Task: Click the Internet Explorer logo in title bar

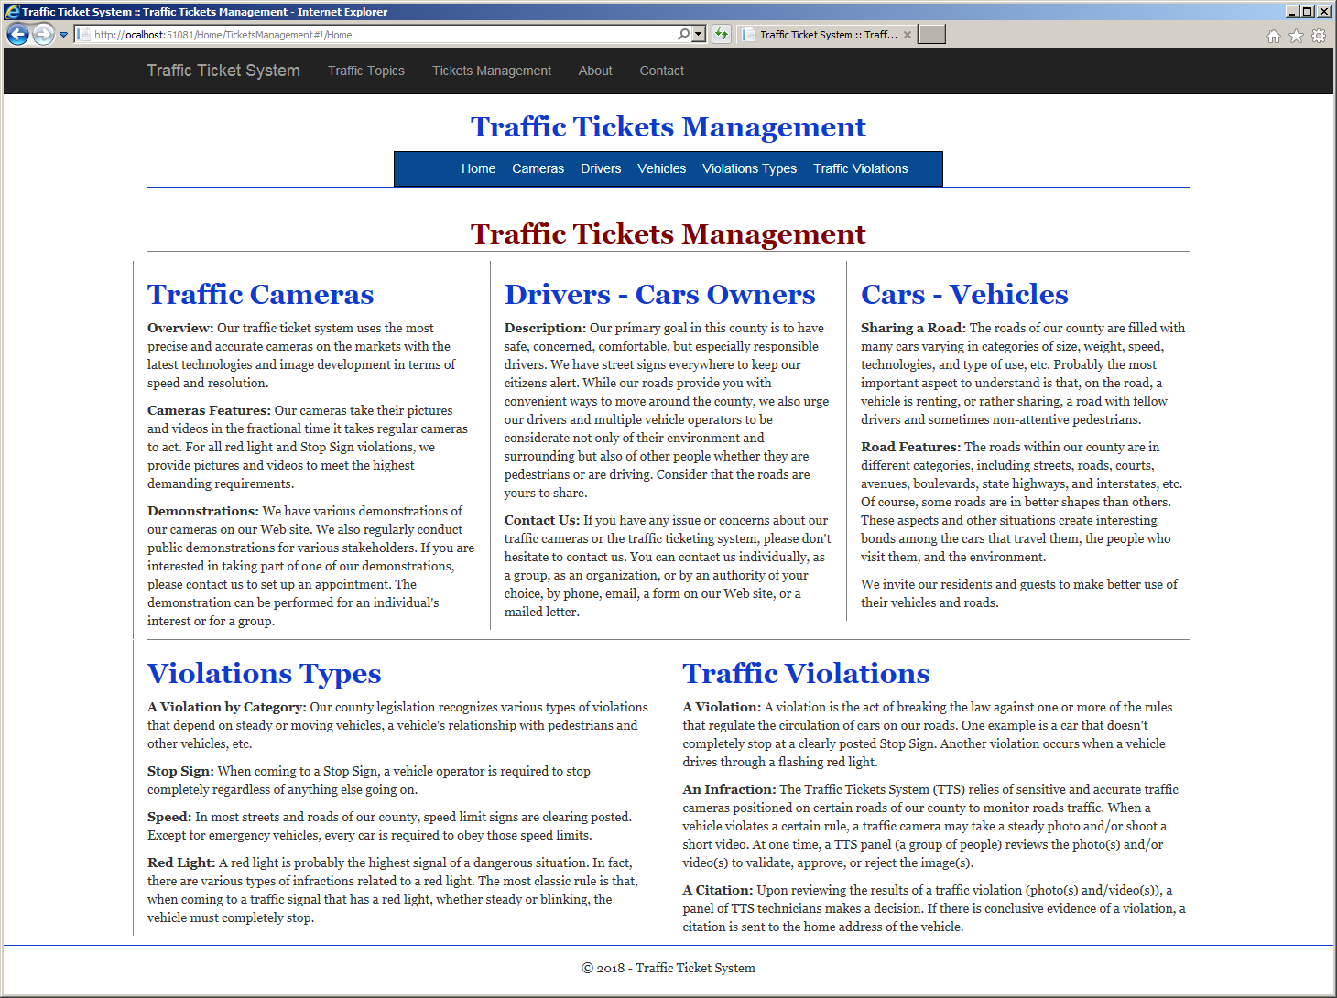Action: pyautogui.click(x=12, y=12)
